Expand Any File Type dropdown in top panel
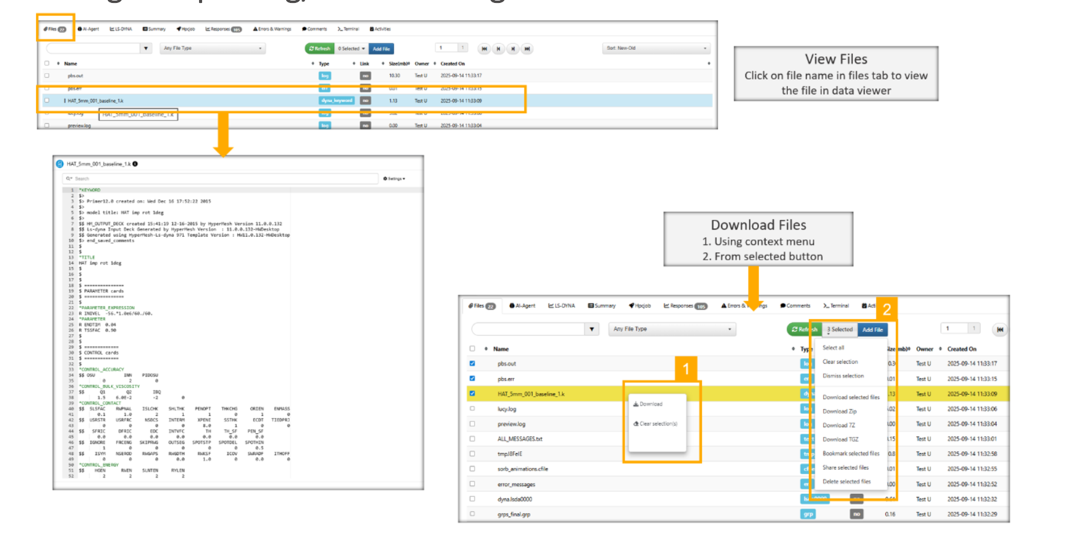This screenshot has width=1066, height=540. tap(212, 49)
